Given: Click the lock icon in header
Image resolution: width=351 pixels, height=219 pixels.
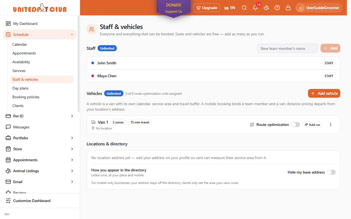Looking at the screenshot, I should (x=288, y=8).
